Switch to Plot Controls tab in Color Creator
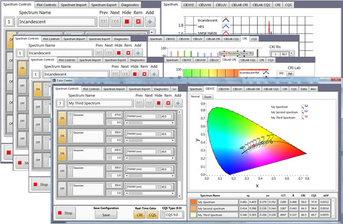The image size is (343, 224). [x=91, y=89]
